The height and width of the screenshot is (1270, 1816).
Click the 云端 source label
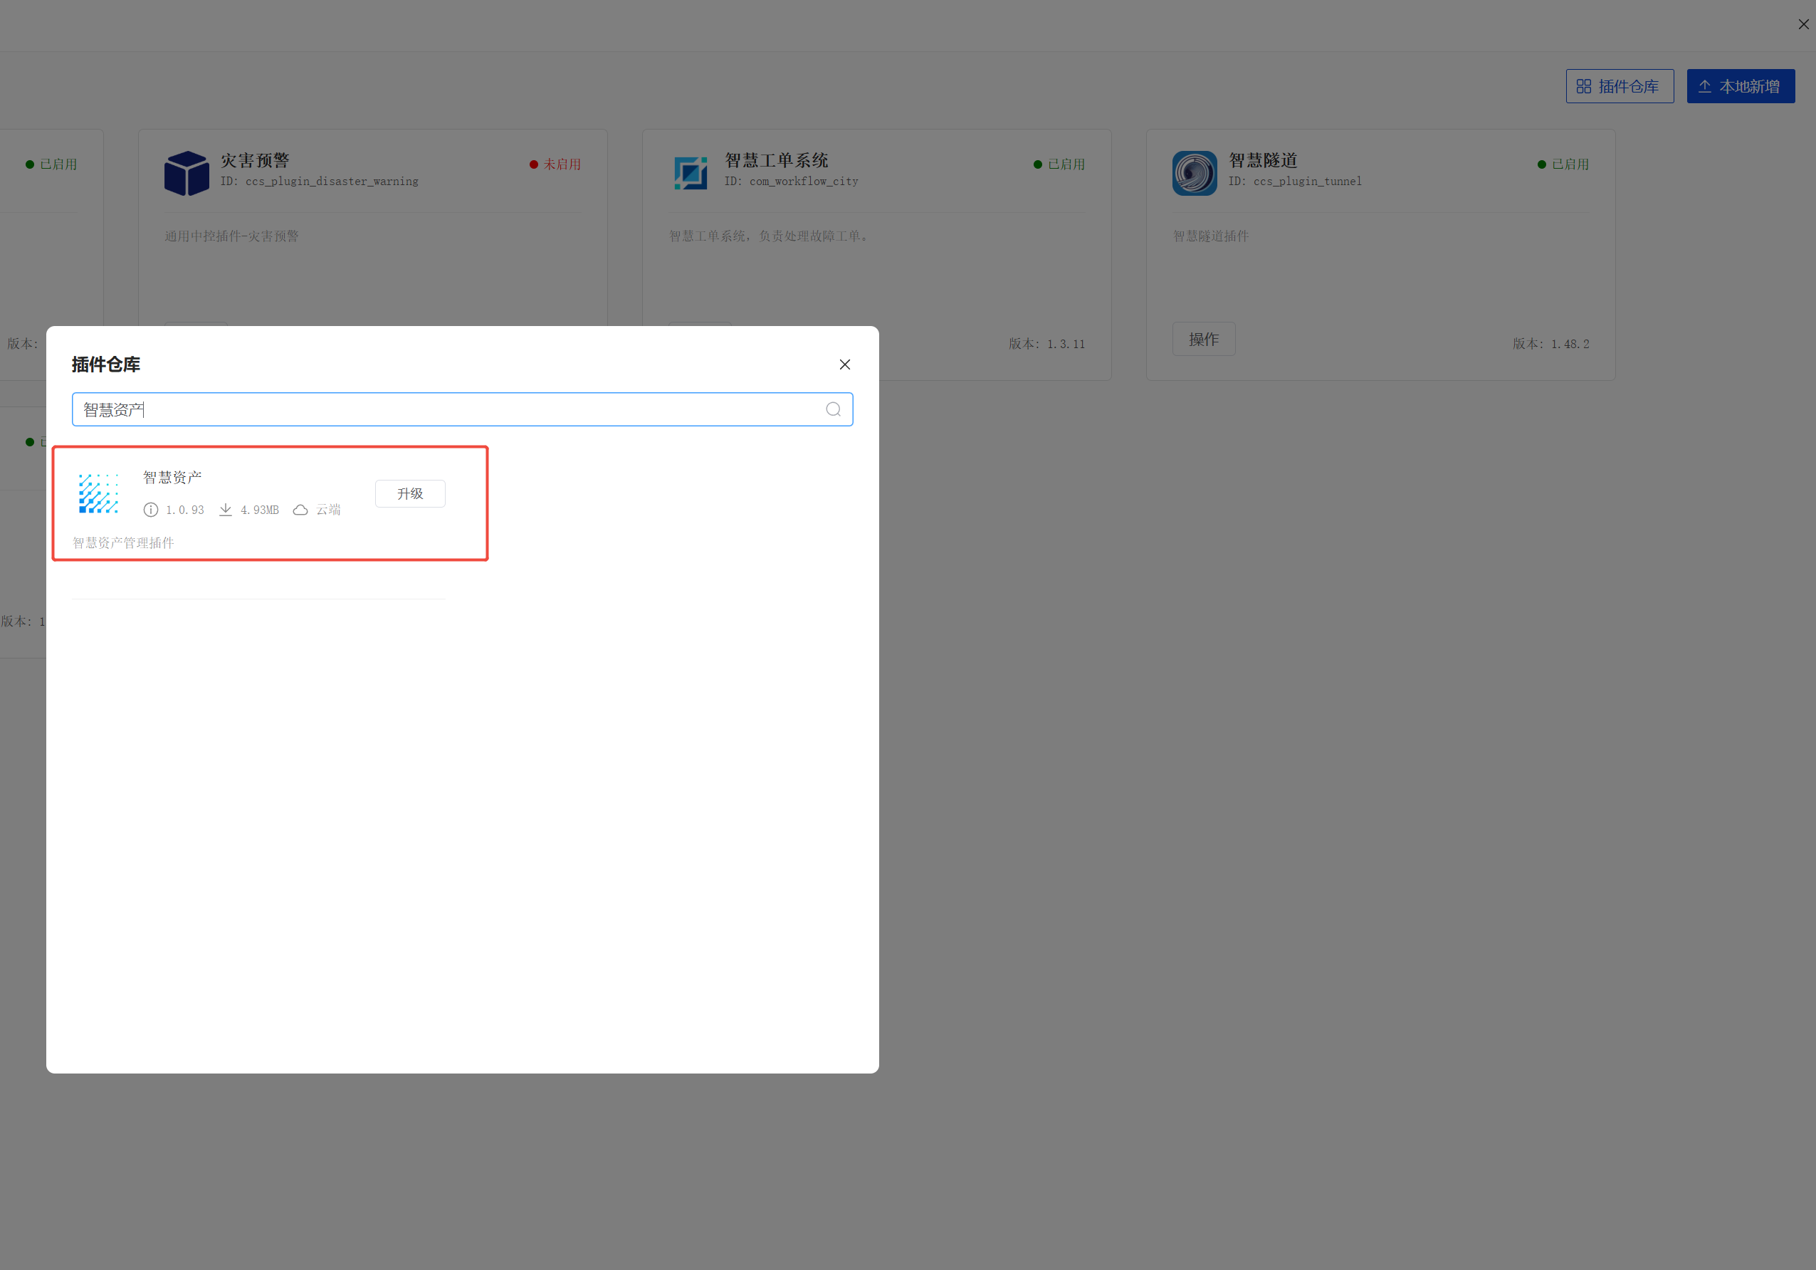pyautogui.click(x=328, y=510)
